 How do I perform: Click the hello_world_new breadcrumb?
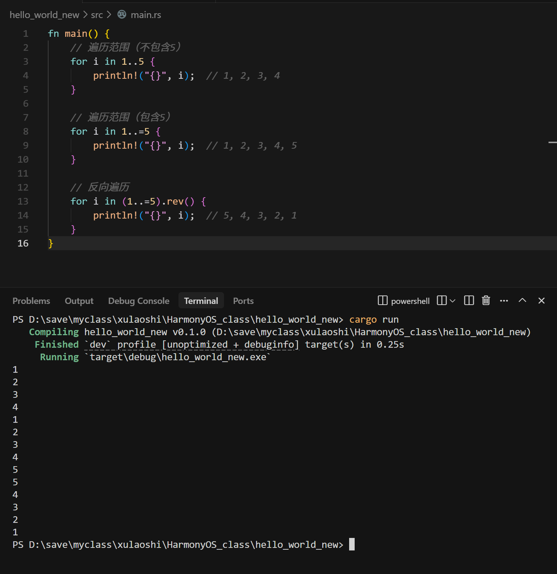[45, 15]
